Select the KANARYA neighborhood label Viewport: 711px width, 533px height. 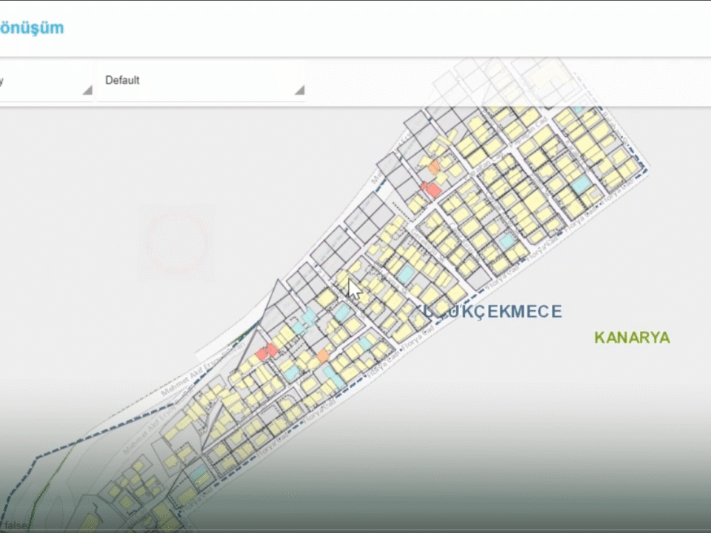(x=632, y=338)
